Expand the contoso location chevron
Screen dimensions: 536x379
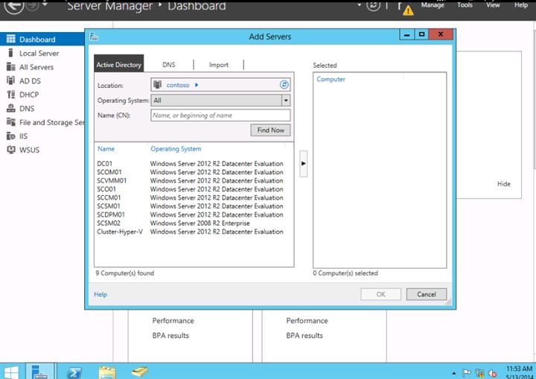197,85
